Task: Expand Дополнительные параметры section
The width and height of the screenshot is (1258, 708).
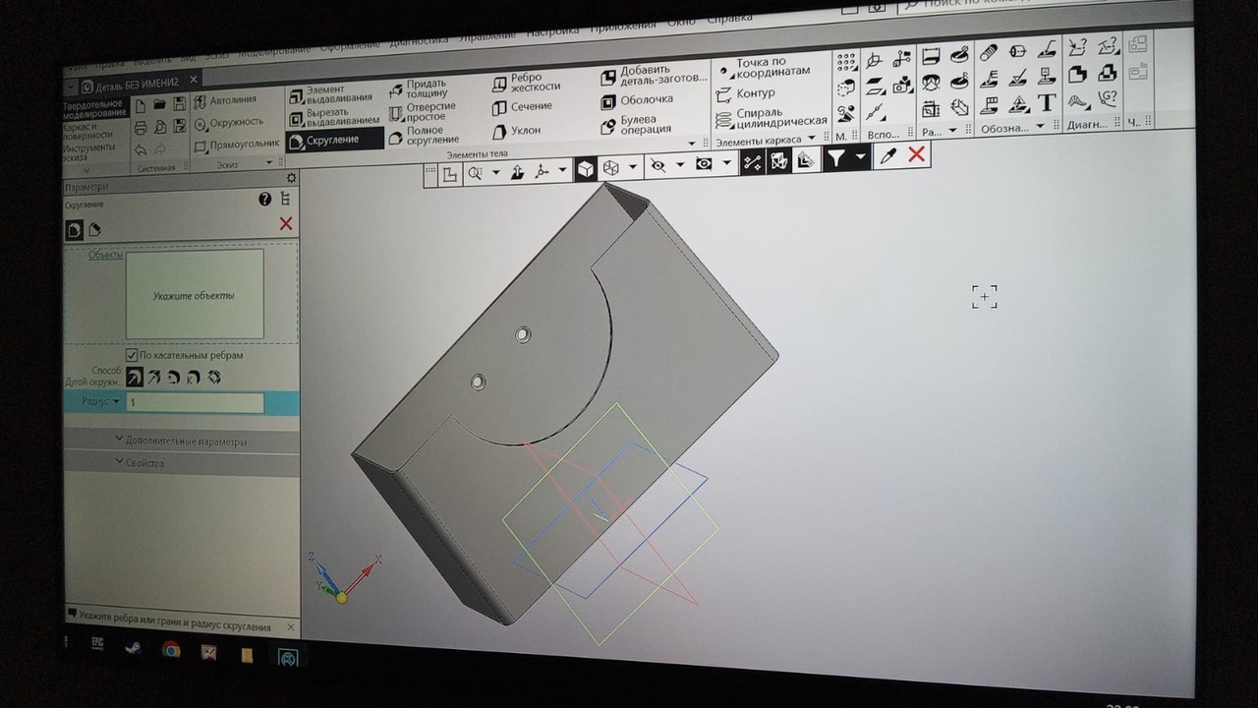Action: [182, 442]
